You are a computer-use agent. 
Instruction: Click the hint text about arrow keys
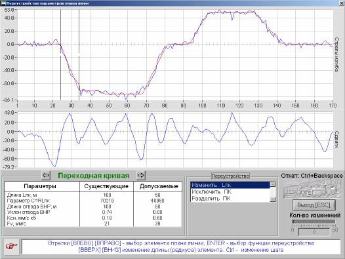pyautogui.click(x=181, y=247)
